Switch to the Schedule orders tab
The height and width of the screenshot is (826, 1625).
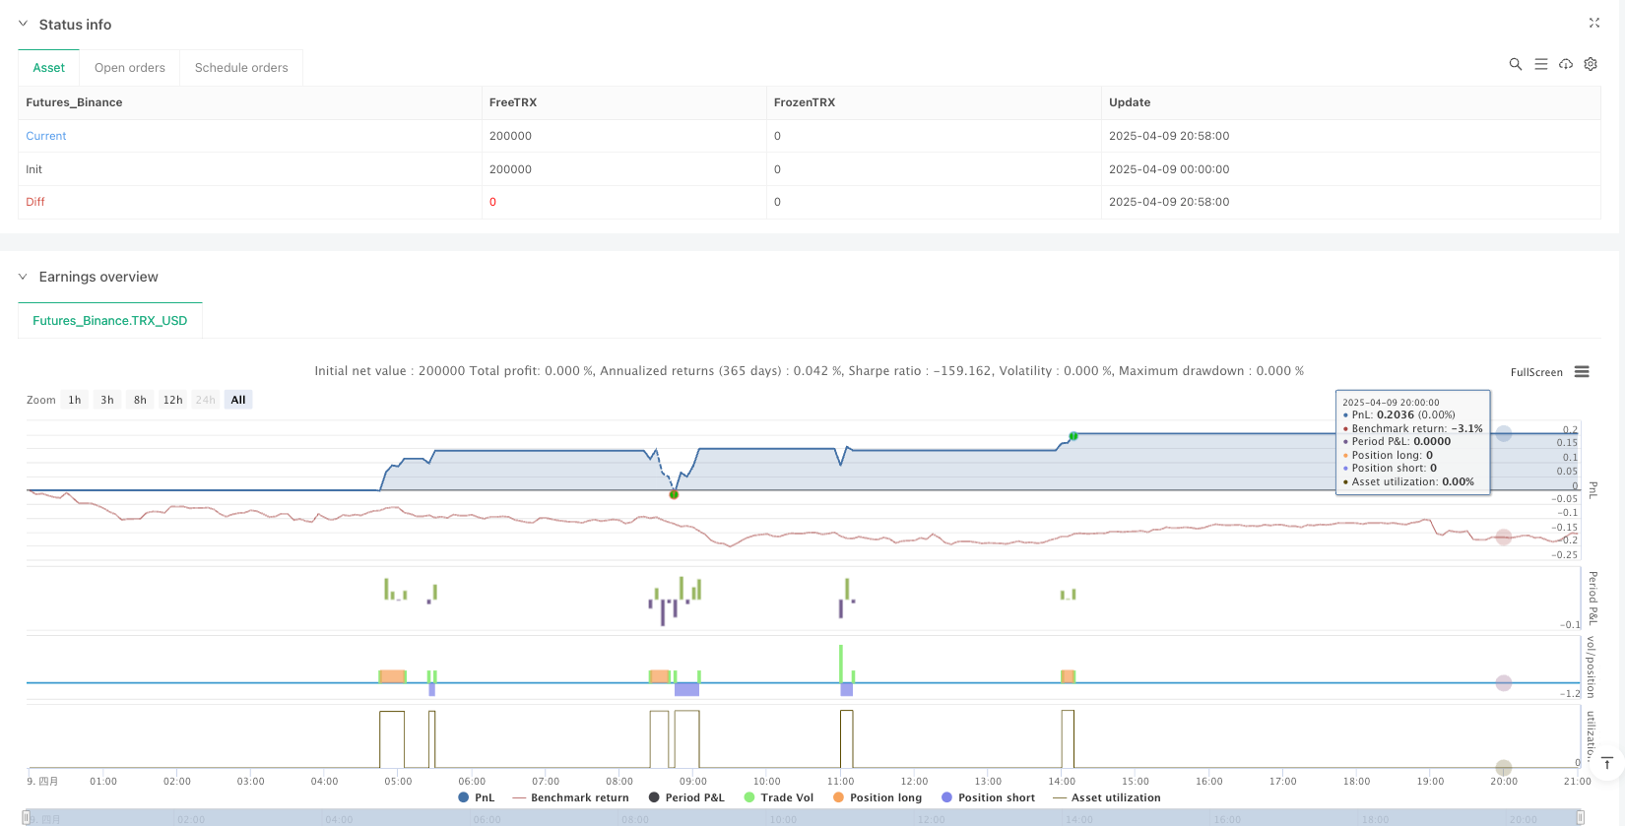click(x=241, y=68)
